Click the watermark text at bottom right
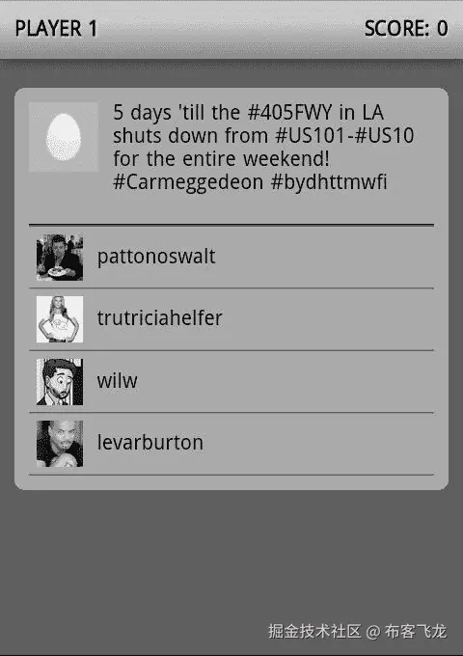The width and height of the screenshot is (463, 656). pyautogui.click(x=357, y=631)
